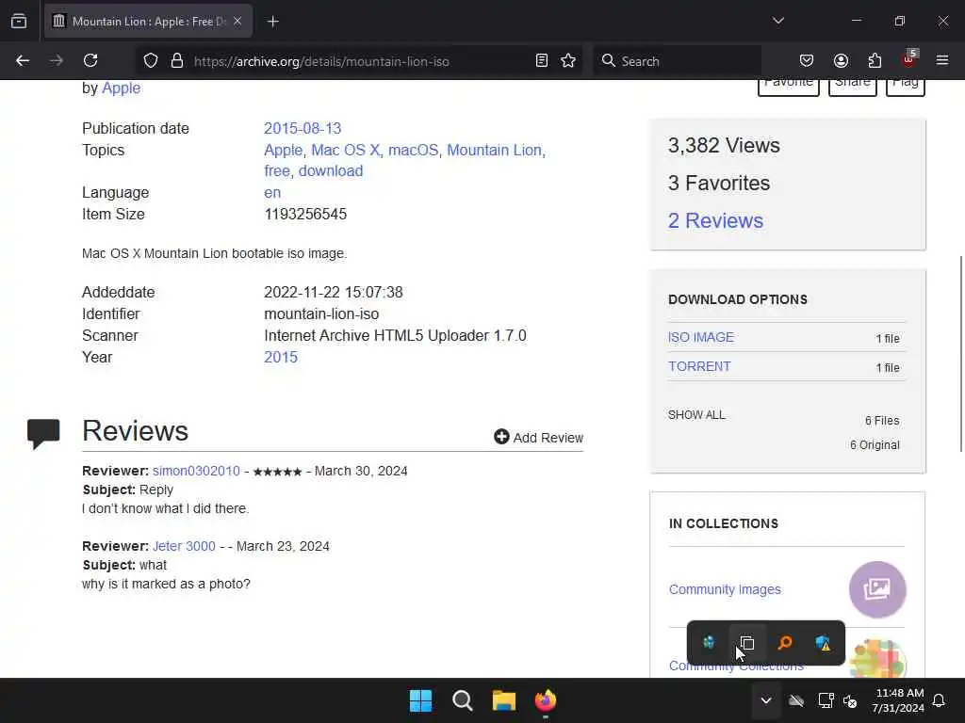Click SHOW ALL download files

(x=696, y=415)
